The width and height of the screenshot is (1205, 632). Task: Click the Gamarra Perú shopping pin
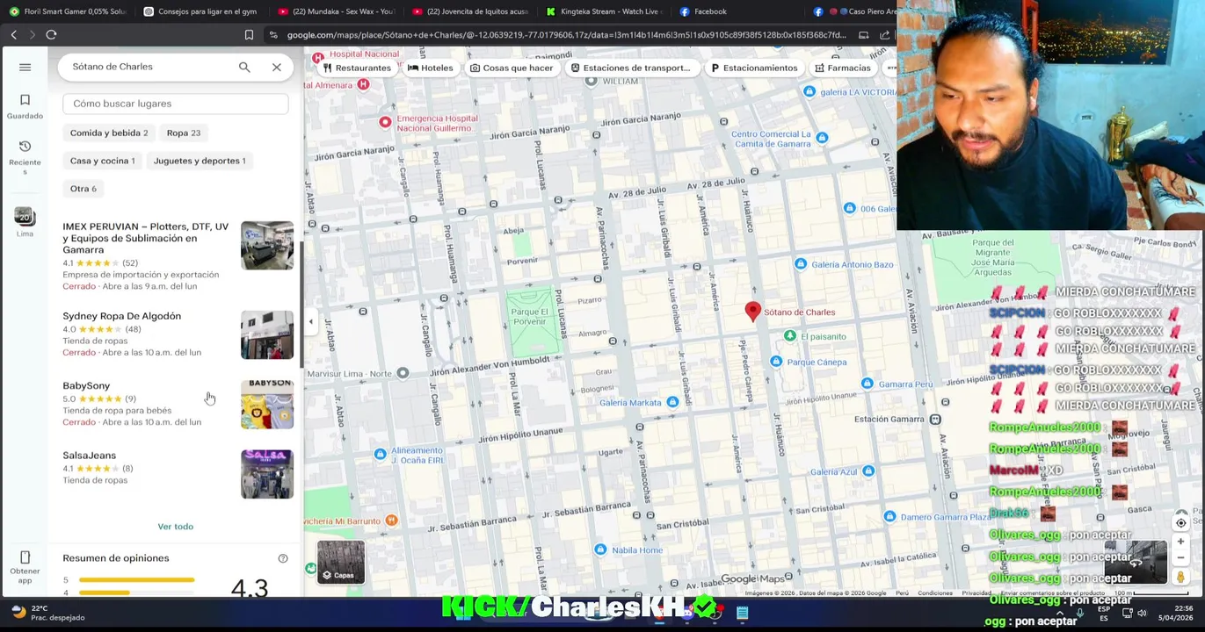coord(867,384)
